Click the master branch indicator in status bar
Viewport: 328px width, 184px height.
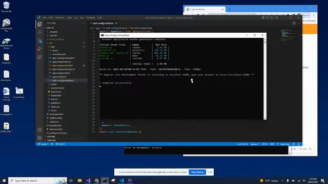click(43, 144)
